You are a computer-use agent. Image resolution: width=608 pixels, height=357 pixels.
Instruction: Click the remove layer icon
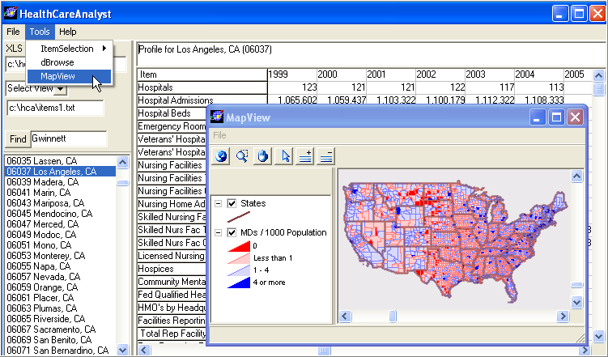325,156
